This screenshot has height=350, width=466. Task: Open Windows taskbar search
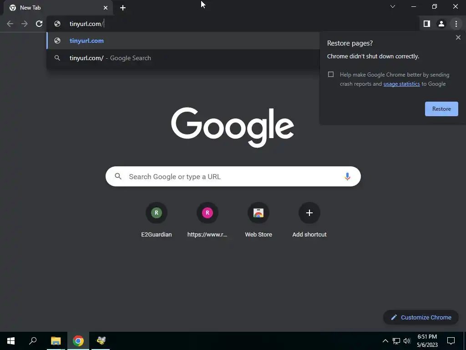(x=33, y=341)
